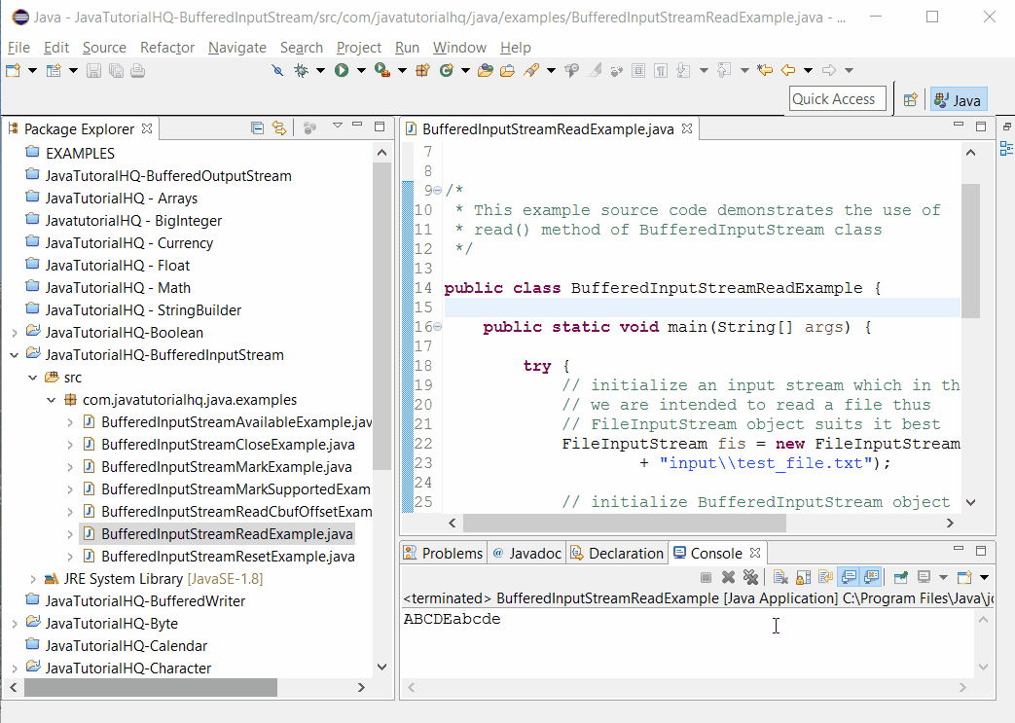The width and height of the screenshot is (1015, 723).
Task: Toggle Scroll Lock in the Console view
Action: (x=802, y=576)
